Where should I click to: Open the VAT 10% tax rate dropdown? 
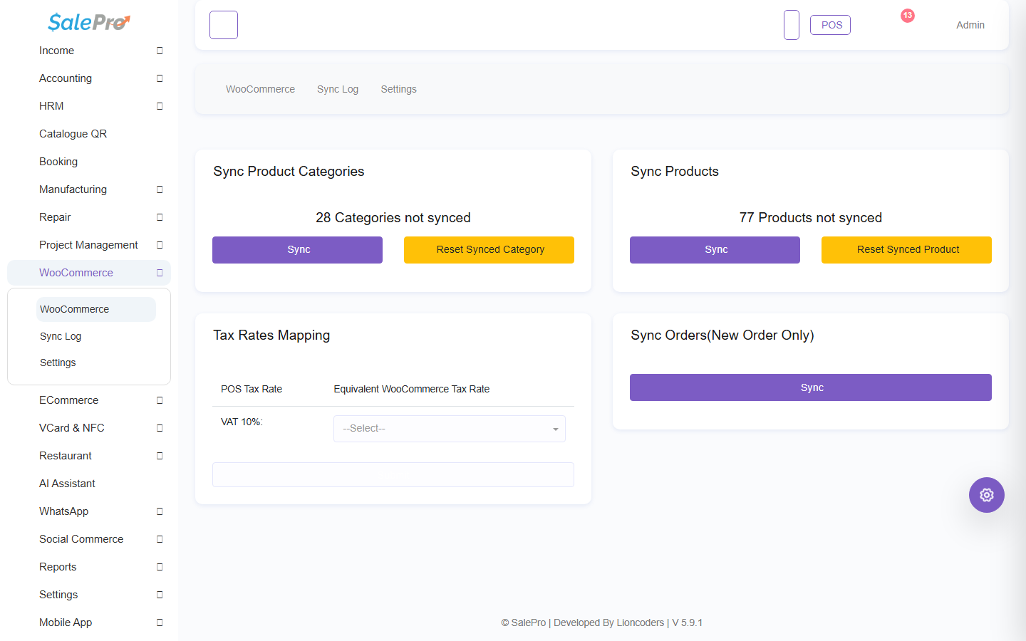(x=450, y=429)
